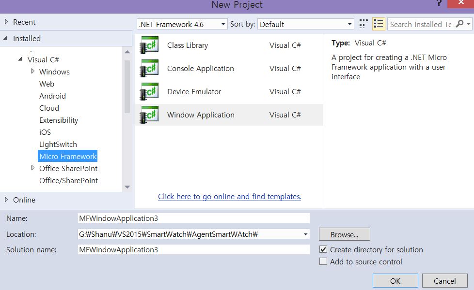Select Web in the template tree

47,84
